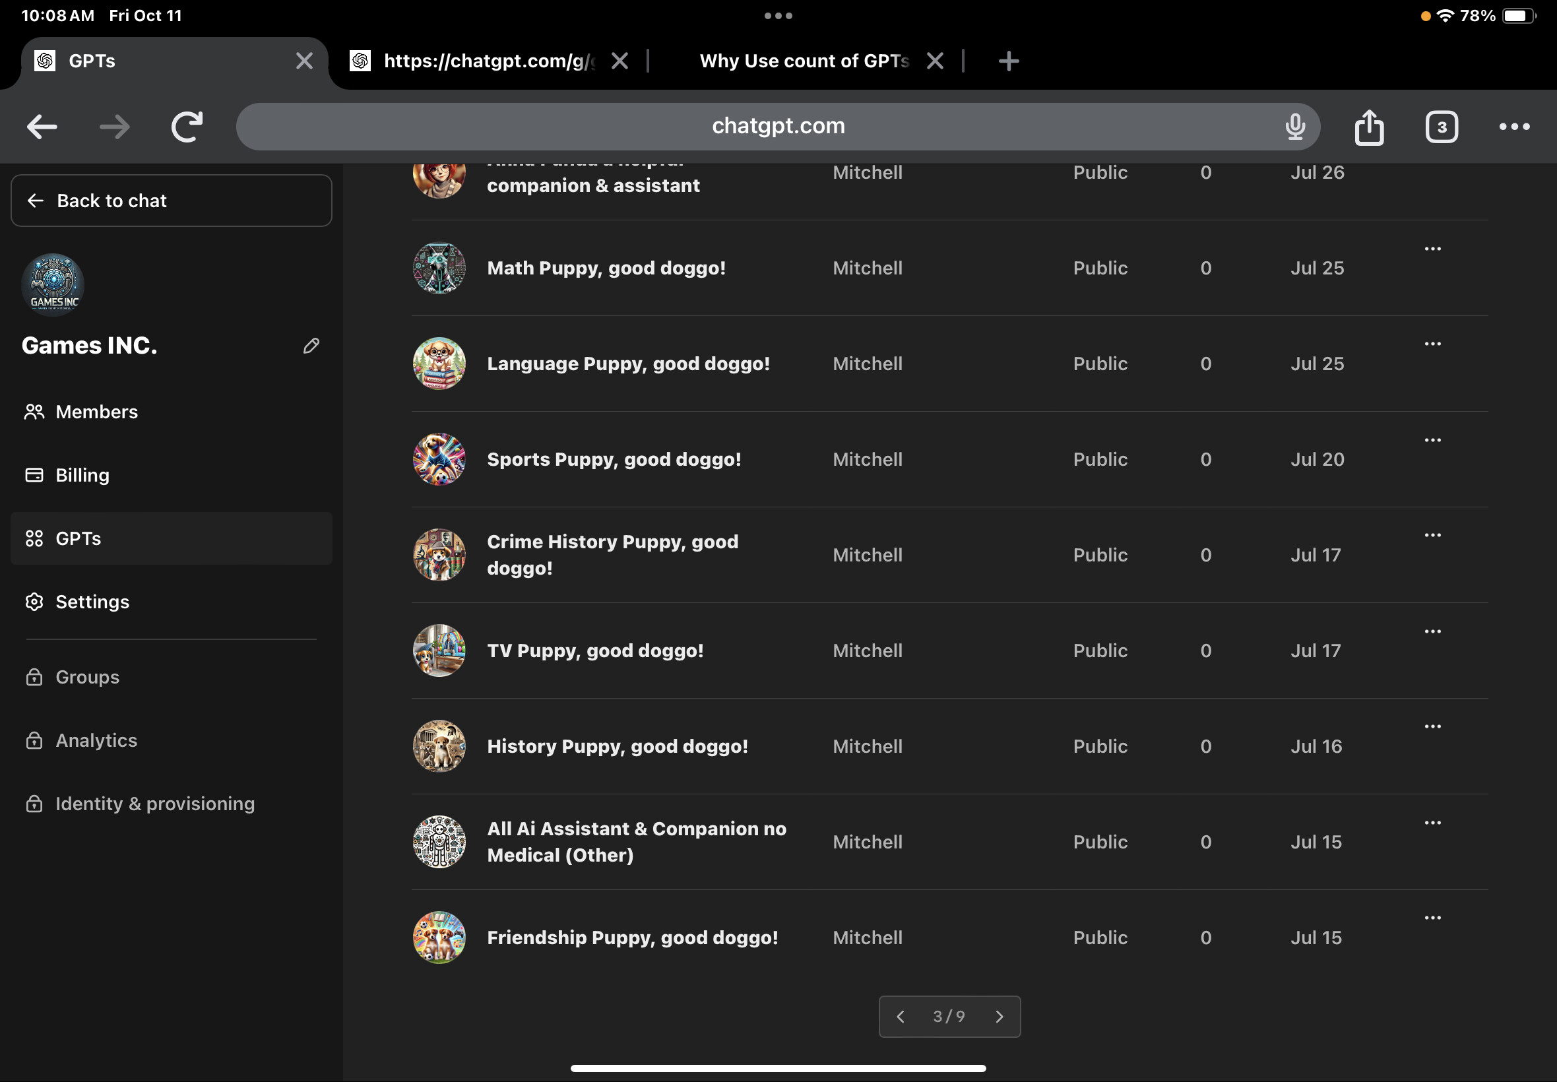
Task: Select the Billing section icon
Action: point(34,474)
